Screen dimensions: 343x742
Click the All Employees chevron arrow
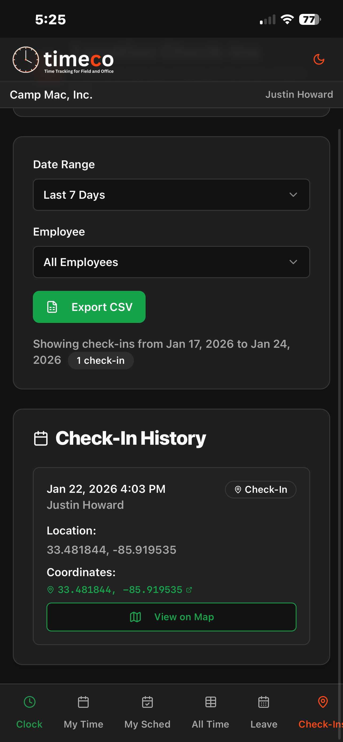pos(293,262)
